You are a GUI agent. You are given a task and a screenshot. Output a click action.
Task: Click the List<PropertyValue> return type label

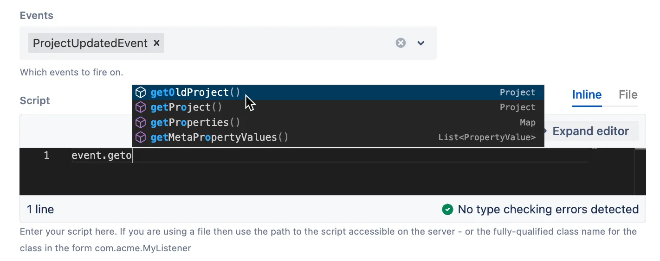coord(487,137)
